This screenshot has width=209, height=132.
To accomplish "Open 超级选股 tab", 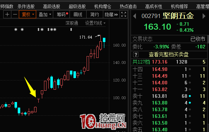I will pos(77,6).
